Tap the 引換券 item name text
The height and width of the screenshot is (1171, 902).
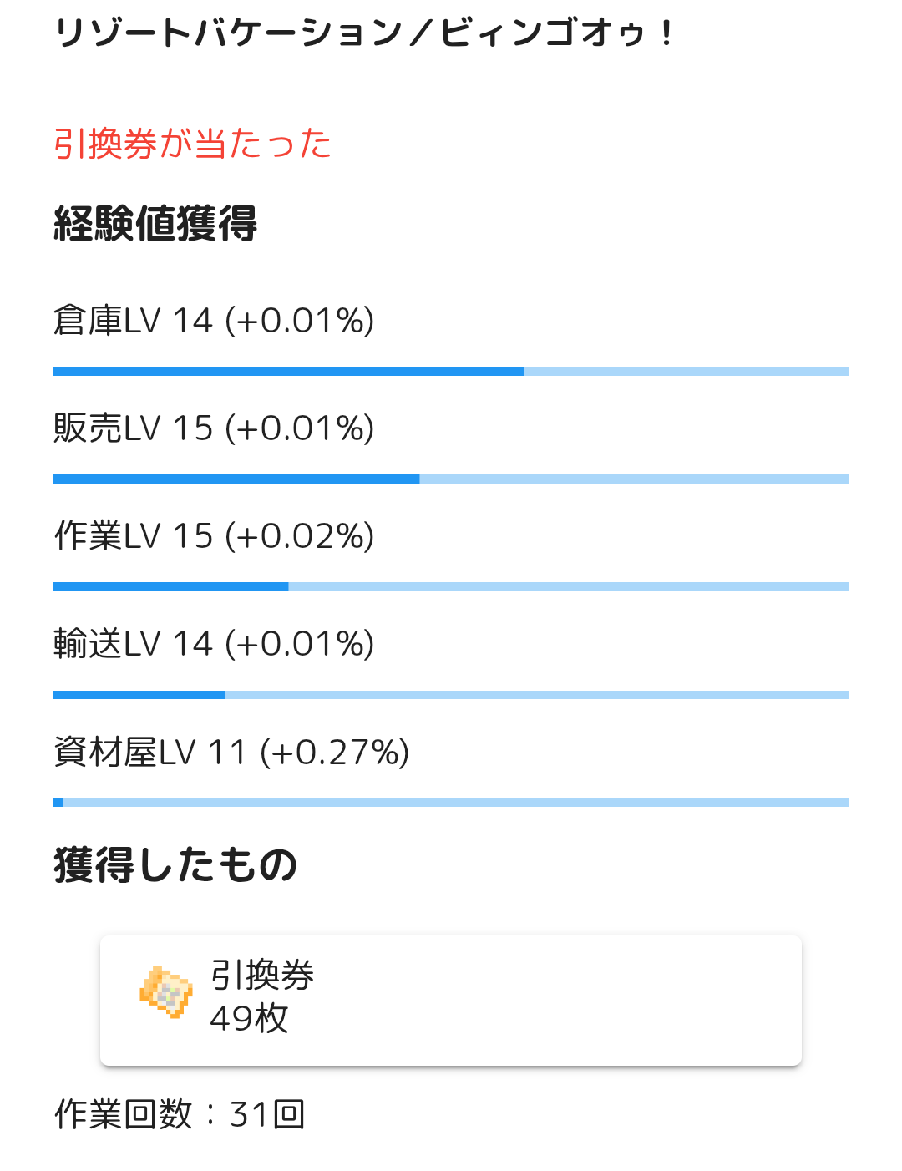click(261, 975)
